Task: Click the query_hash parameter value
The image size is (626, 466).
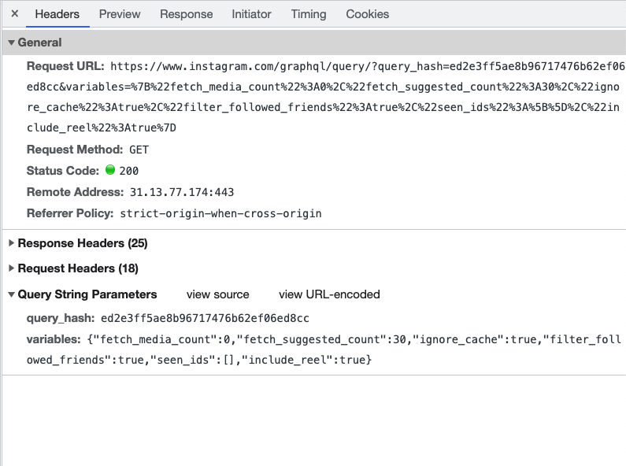Action: coord(205,318)
